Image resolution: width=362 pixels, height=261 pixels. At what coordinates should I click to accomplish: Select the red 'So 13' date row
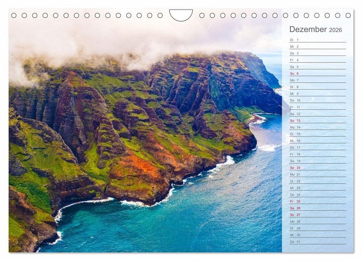click(318, 121)
